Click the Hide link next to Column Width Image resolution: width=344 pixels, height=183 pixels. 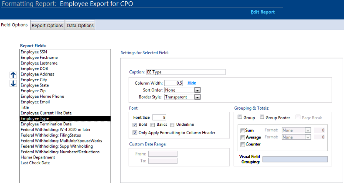pyautogui.click(x=191, y=83)
